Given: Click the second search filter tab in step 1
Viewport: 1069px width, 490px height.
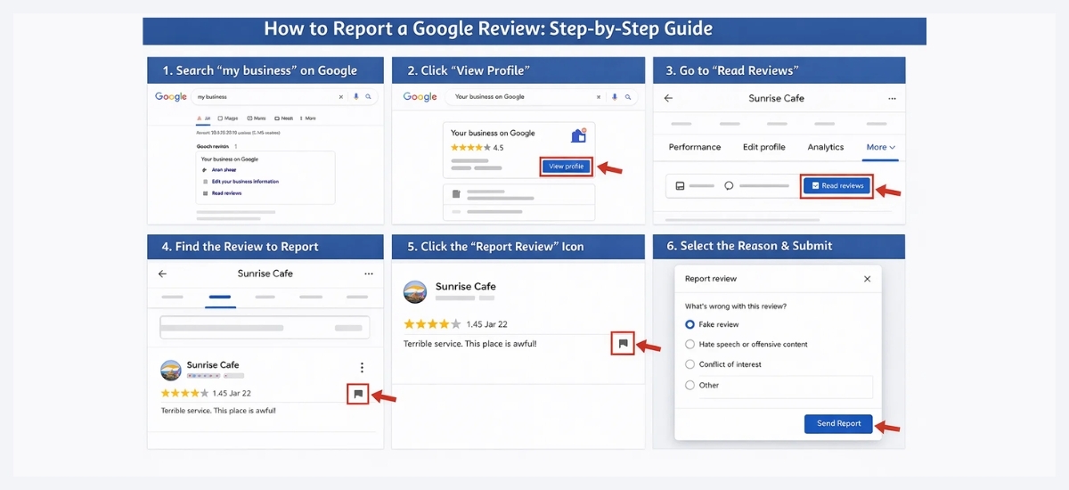Looking at the screenshot, I should 228,118.
